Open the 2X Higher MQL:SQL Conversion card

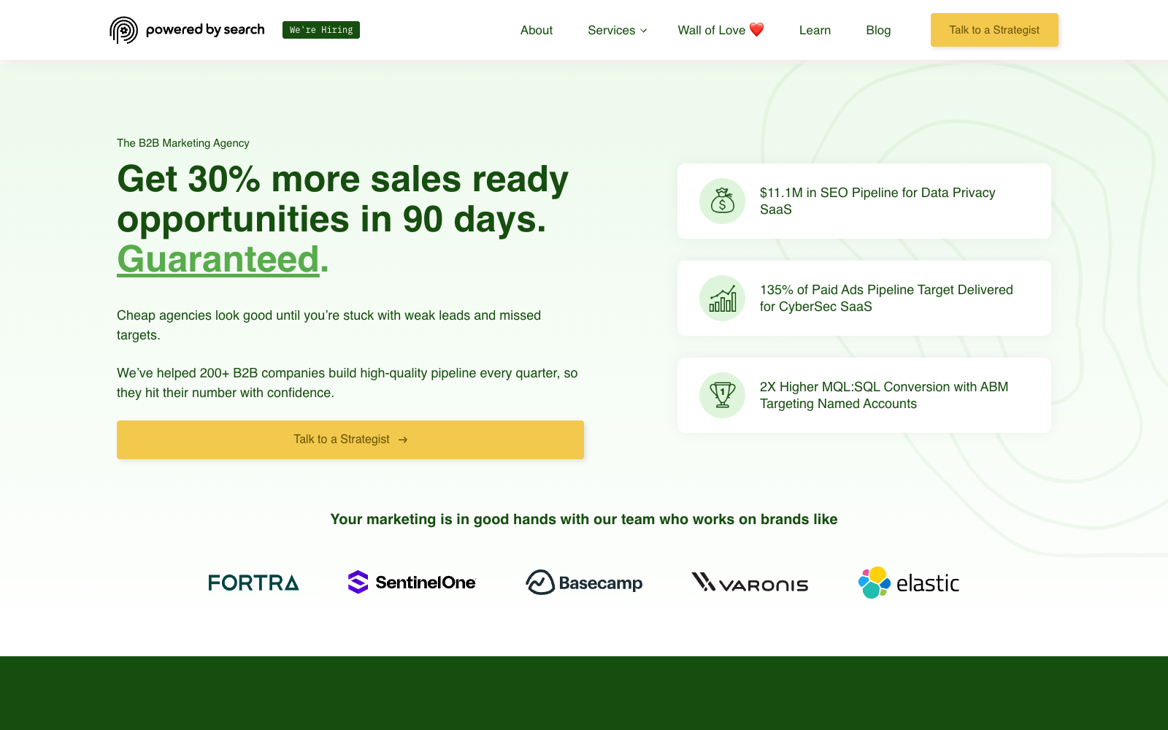pyautogui.click(x=864, y=395)
